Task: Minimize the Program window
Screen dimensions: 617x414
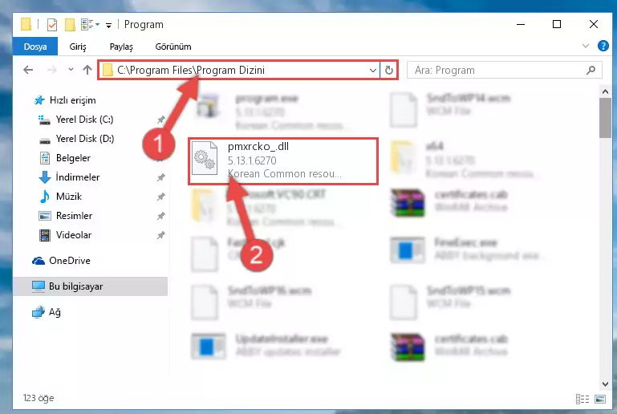Action: coord(521,24)
